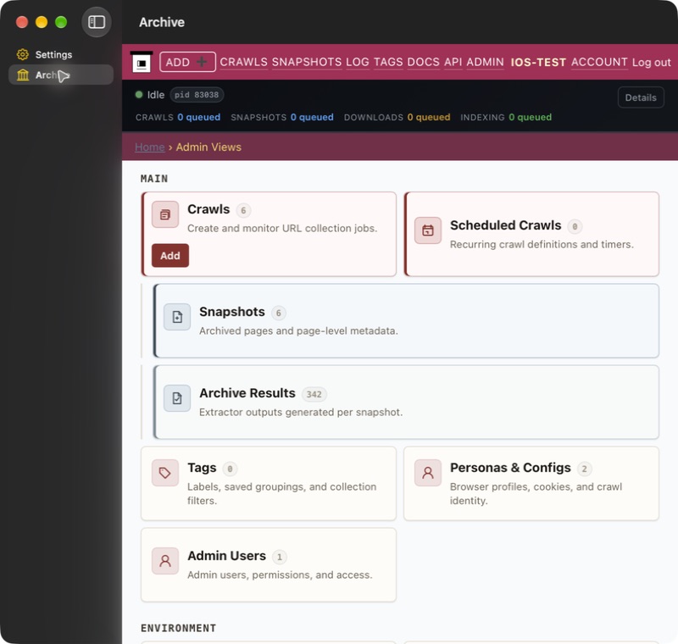
Task: Click the Idle status label
Action: [156, 95]
